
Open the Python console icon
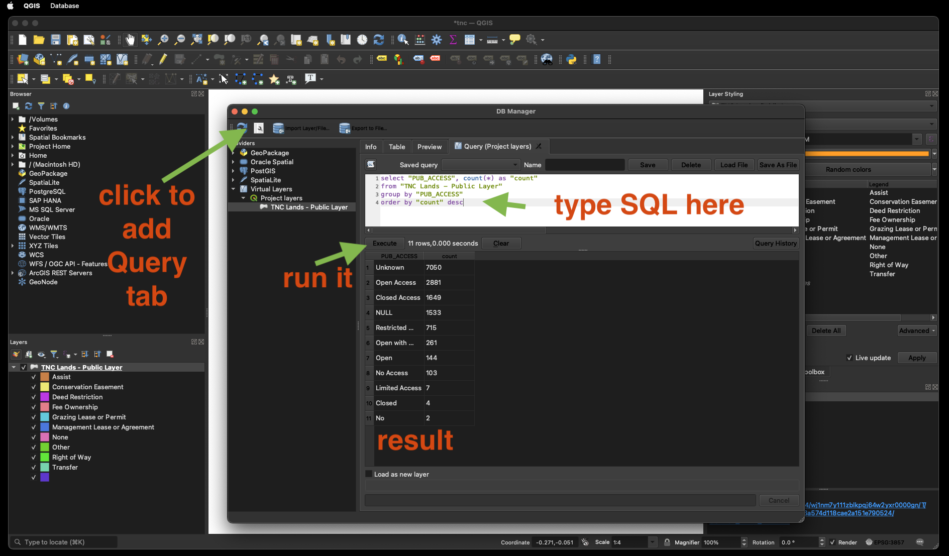pos(571,59)
